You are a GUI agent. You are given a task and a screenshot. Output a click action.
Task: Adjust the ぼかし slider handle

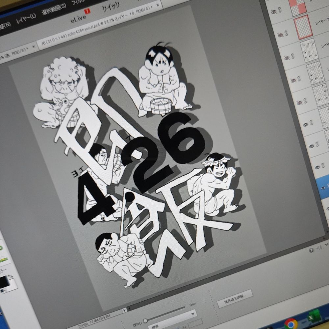coord(145,320)
